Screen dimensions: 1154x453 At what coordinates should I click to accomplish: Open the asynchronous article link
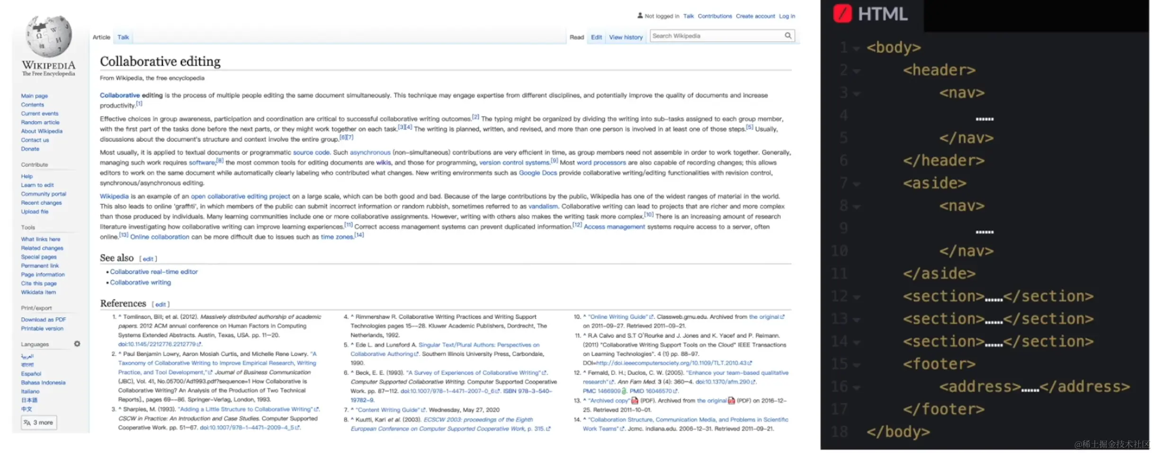point(370,152)
